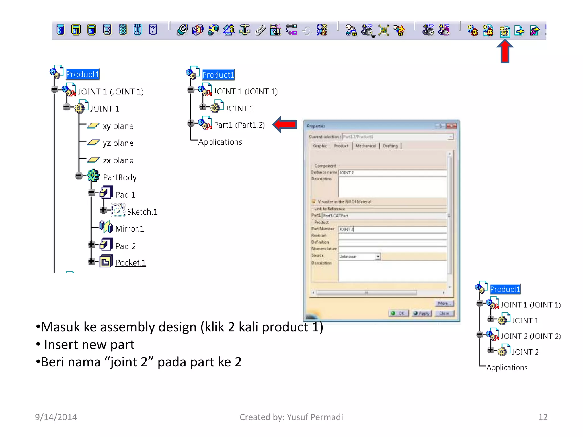Click the Apply button in Properties
This screenshot has width=583, height=437.
pos(422,313)
